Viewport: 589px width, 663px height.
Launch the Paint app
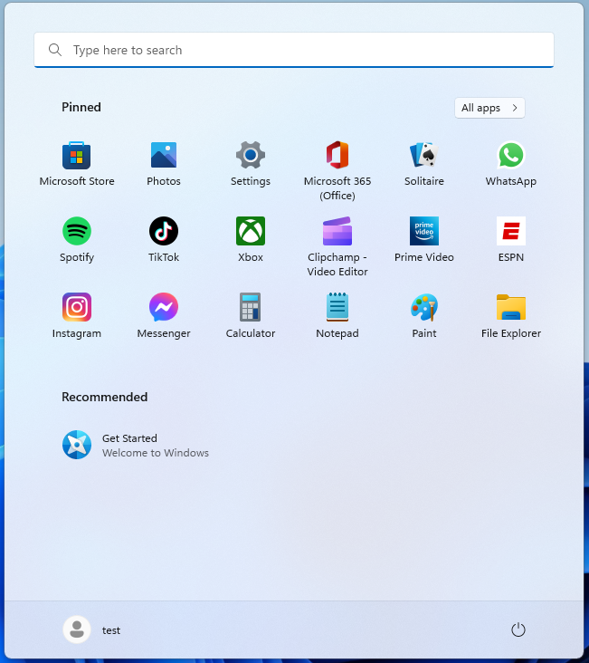(x=423, y=316)
